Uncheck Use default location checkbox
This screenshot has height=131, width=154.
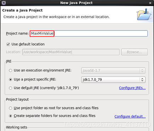8,44
